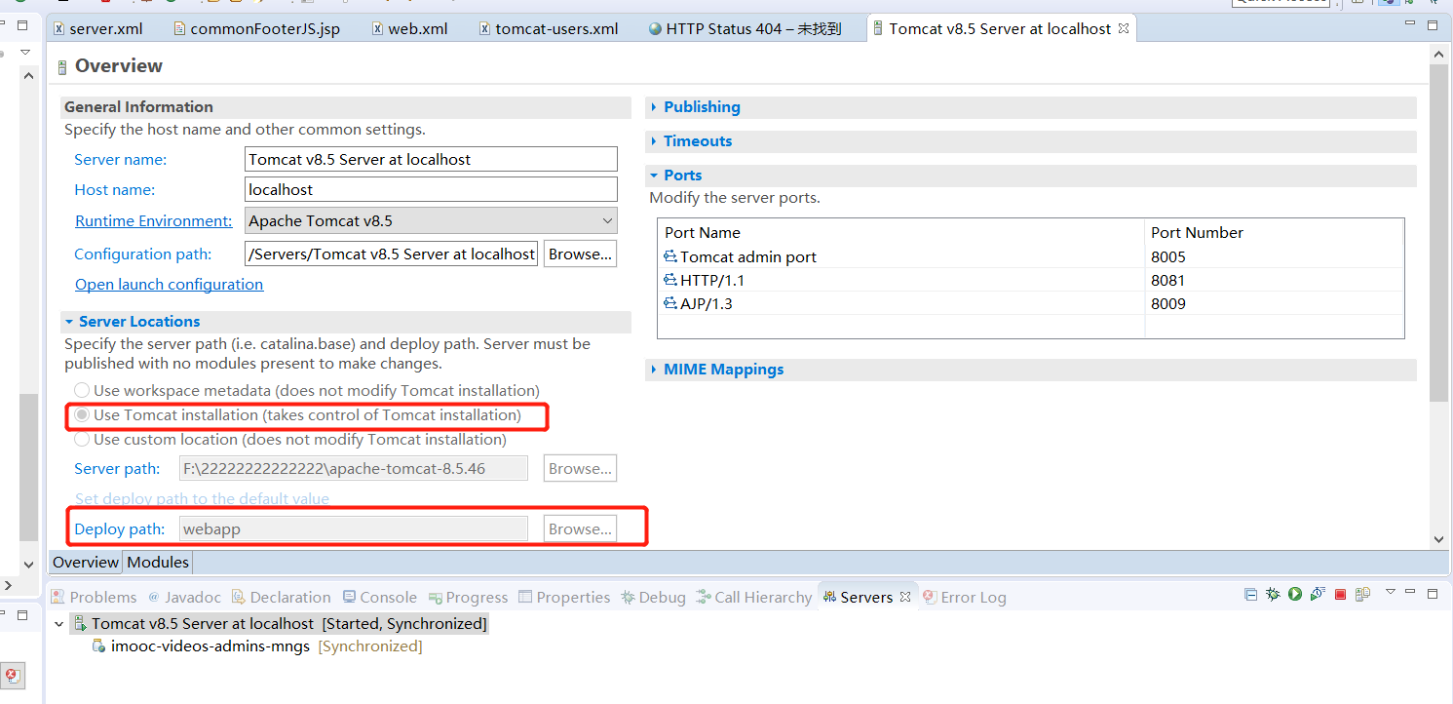Select imooc-videos-admins-mngs module row

257,645
